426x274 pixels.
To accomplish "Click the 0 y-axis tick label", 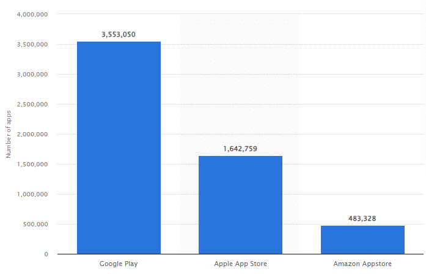I will coord(46,254).
